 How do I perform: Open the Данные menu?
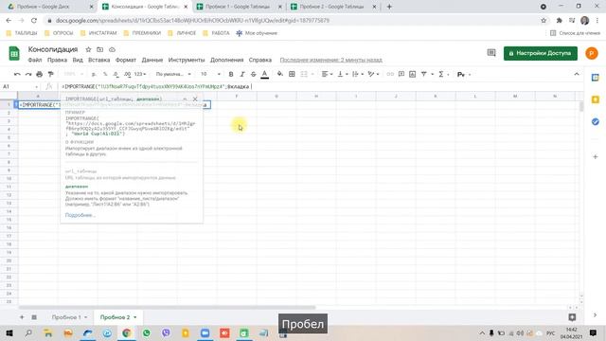[152, 60]
